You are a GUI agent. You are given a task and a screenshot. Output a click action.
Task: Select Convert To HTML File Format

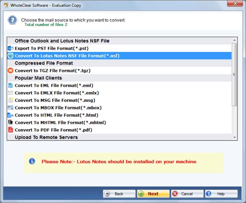tap(119, 115)
